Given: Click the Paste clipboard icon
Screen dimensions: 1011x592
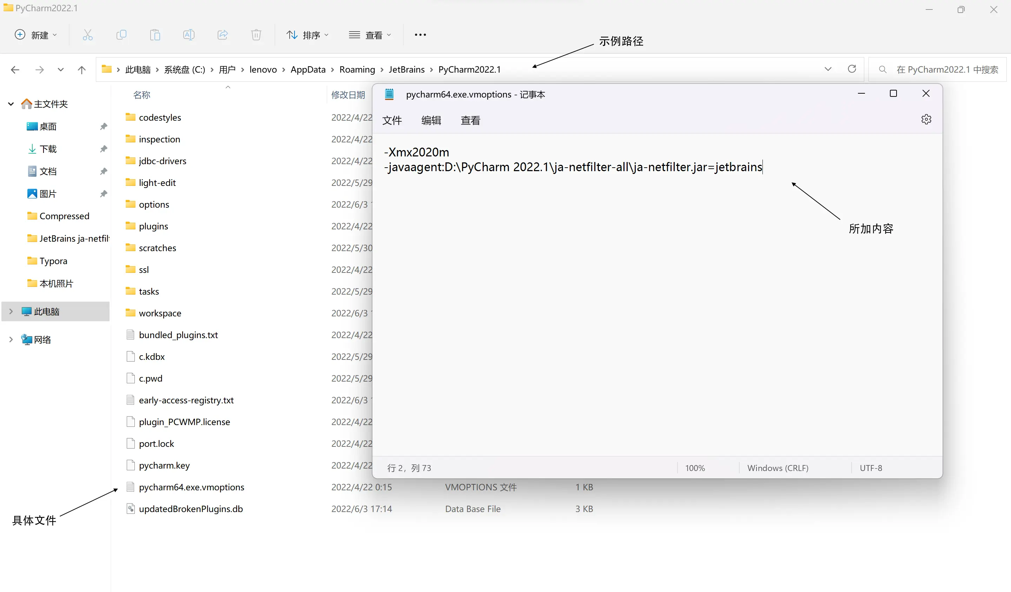Looking at the screenshot, I should 155,35.
